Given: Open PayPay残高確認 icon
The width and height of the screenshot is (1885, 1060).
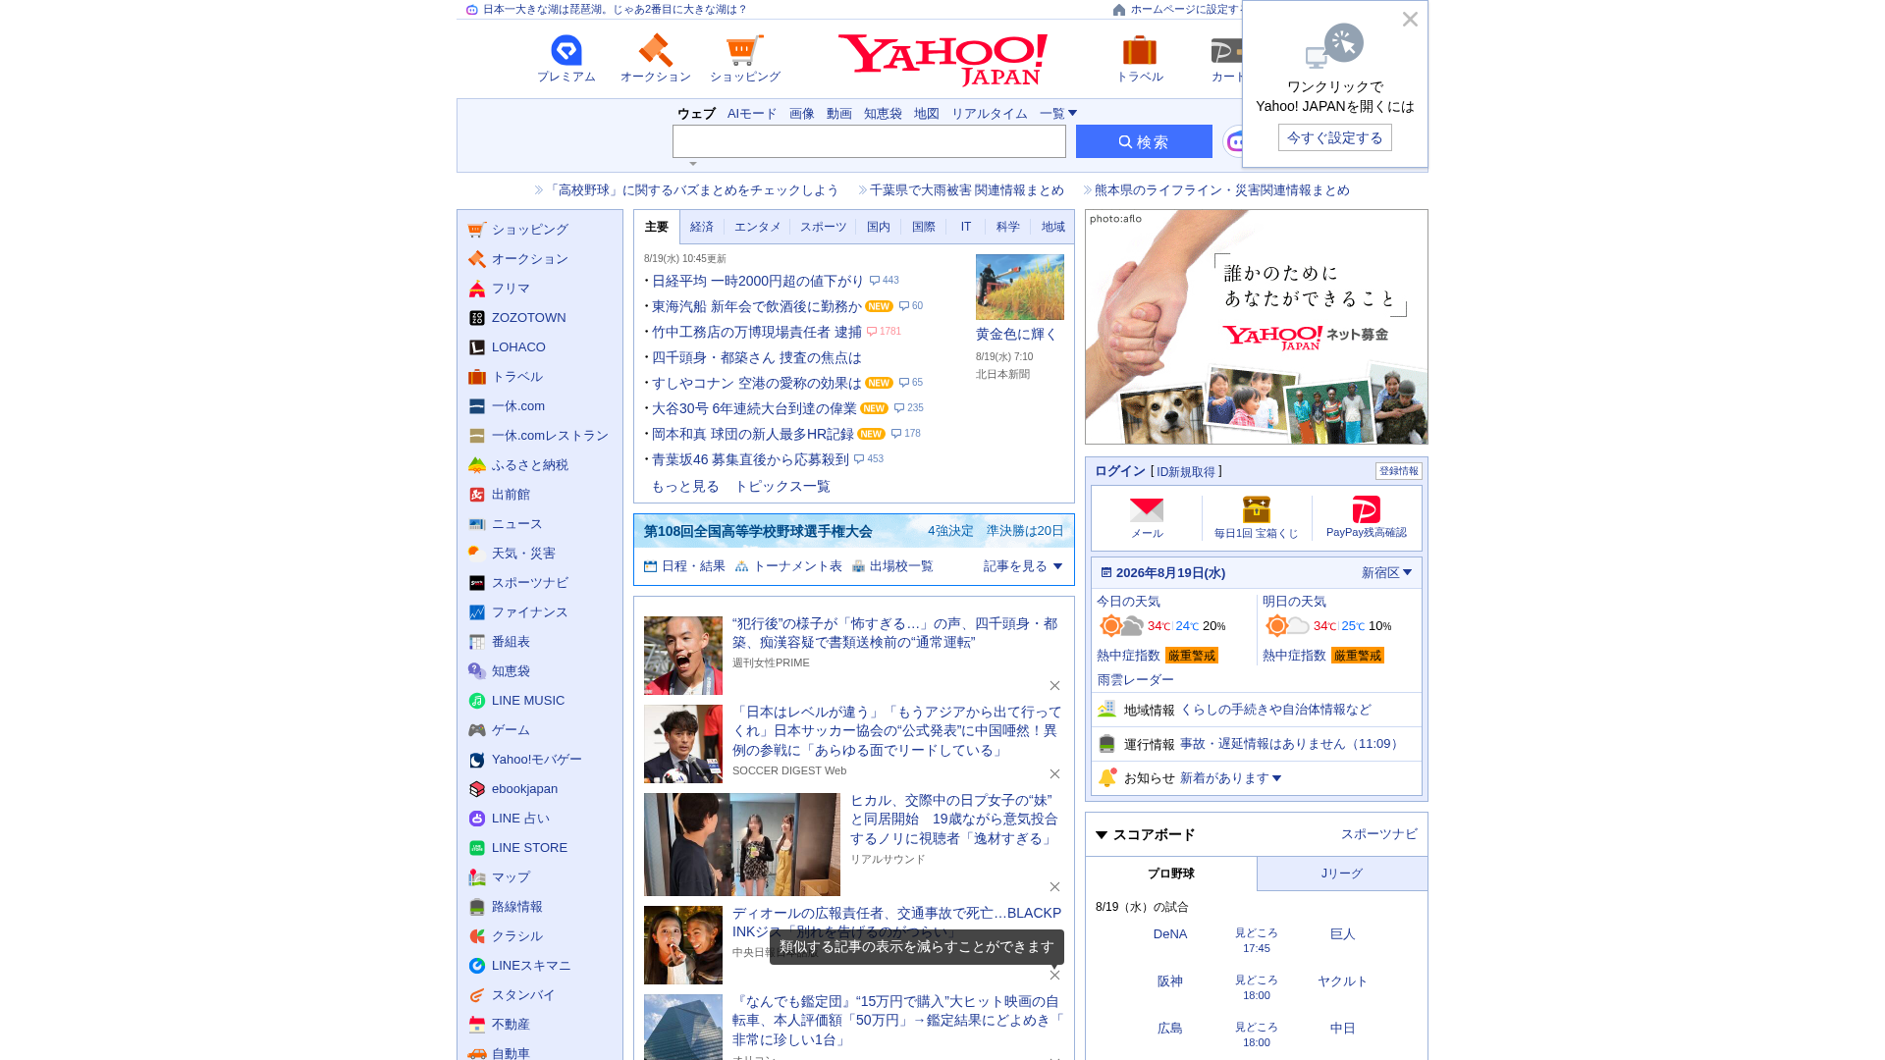Looking at the screenshot, I should tap(1366, 509).
